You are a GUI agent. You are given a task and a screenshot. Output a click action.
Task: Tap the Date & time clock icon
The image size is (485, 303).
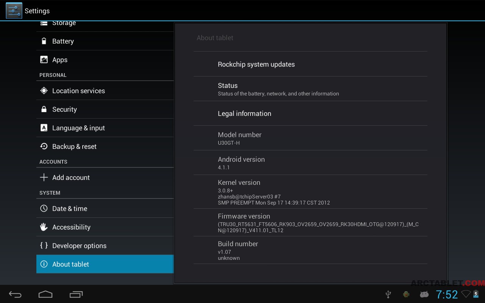(44, 208)
